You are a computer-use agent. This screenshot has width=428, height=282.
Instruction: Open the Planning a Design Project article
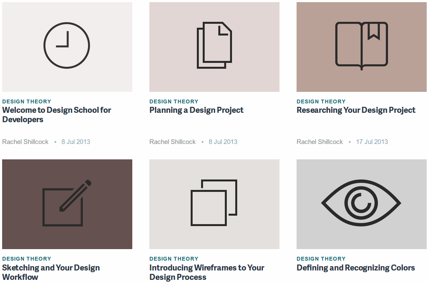click(x=196, y=110)
